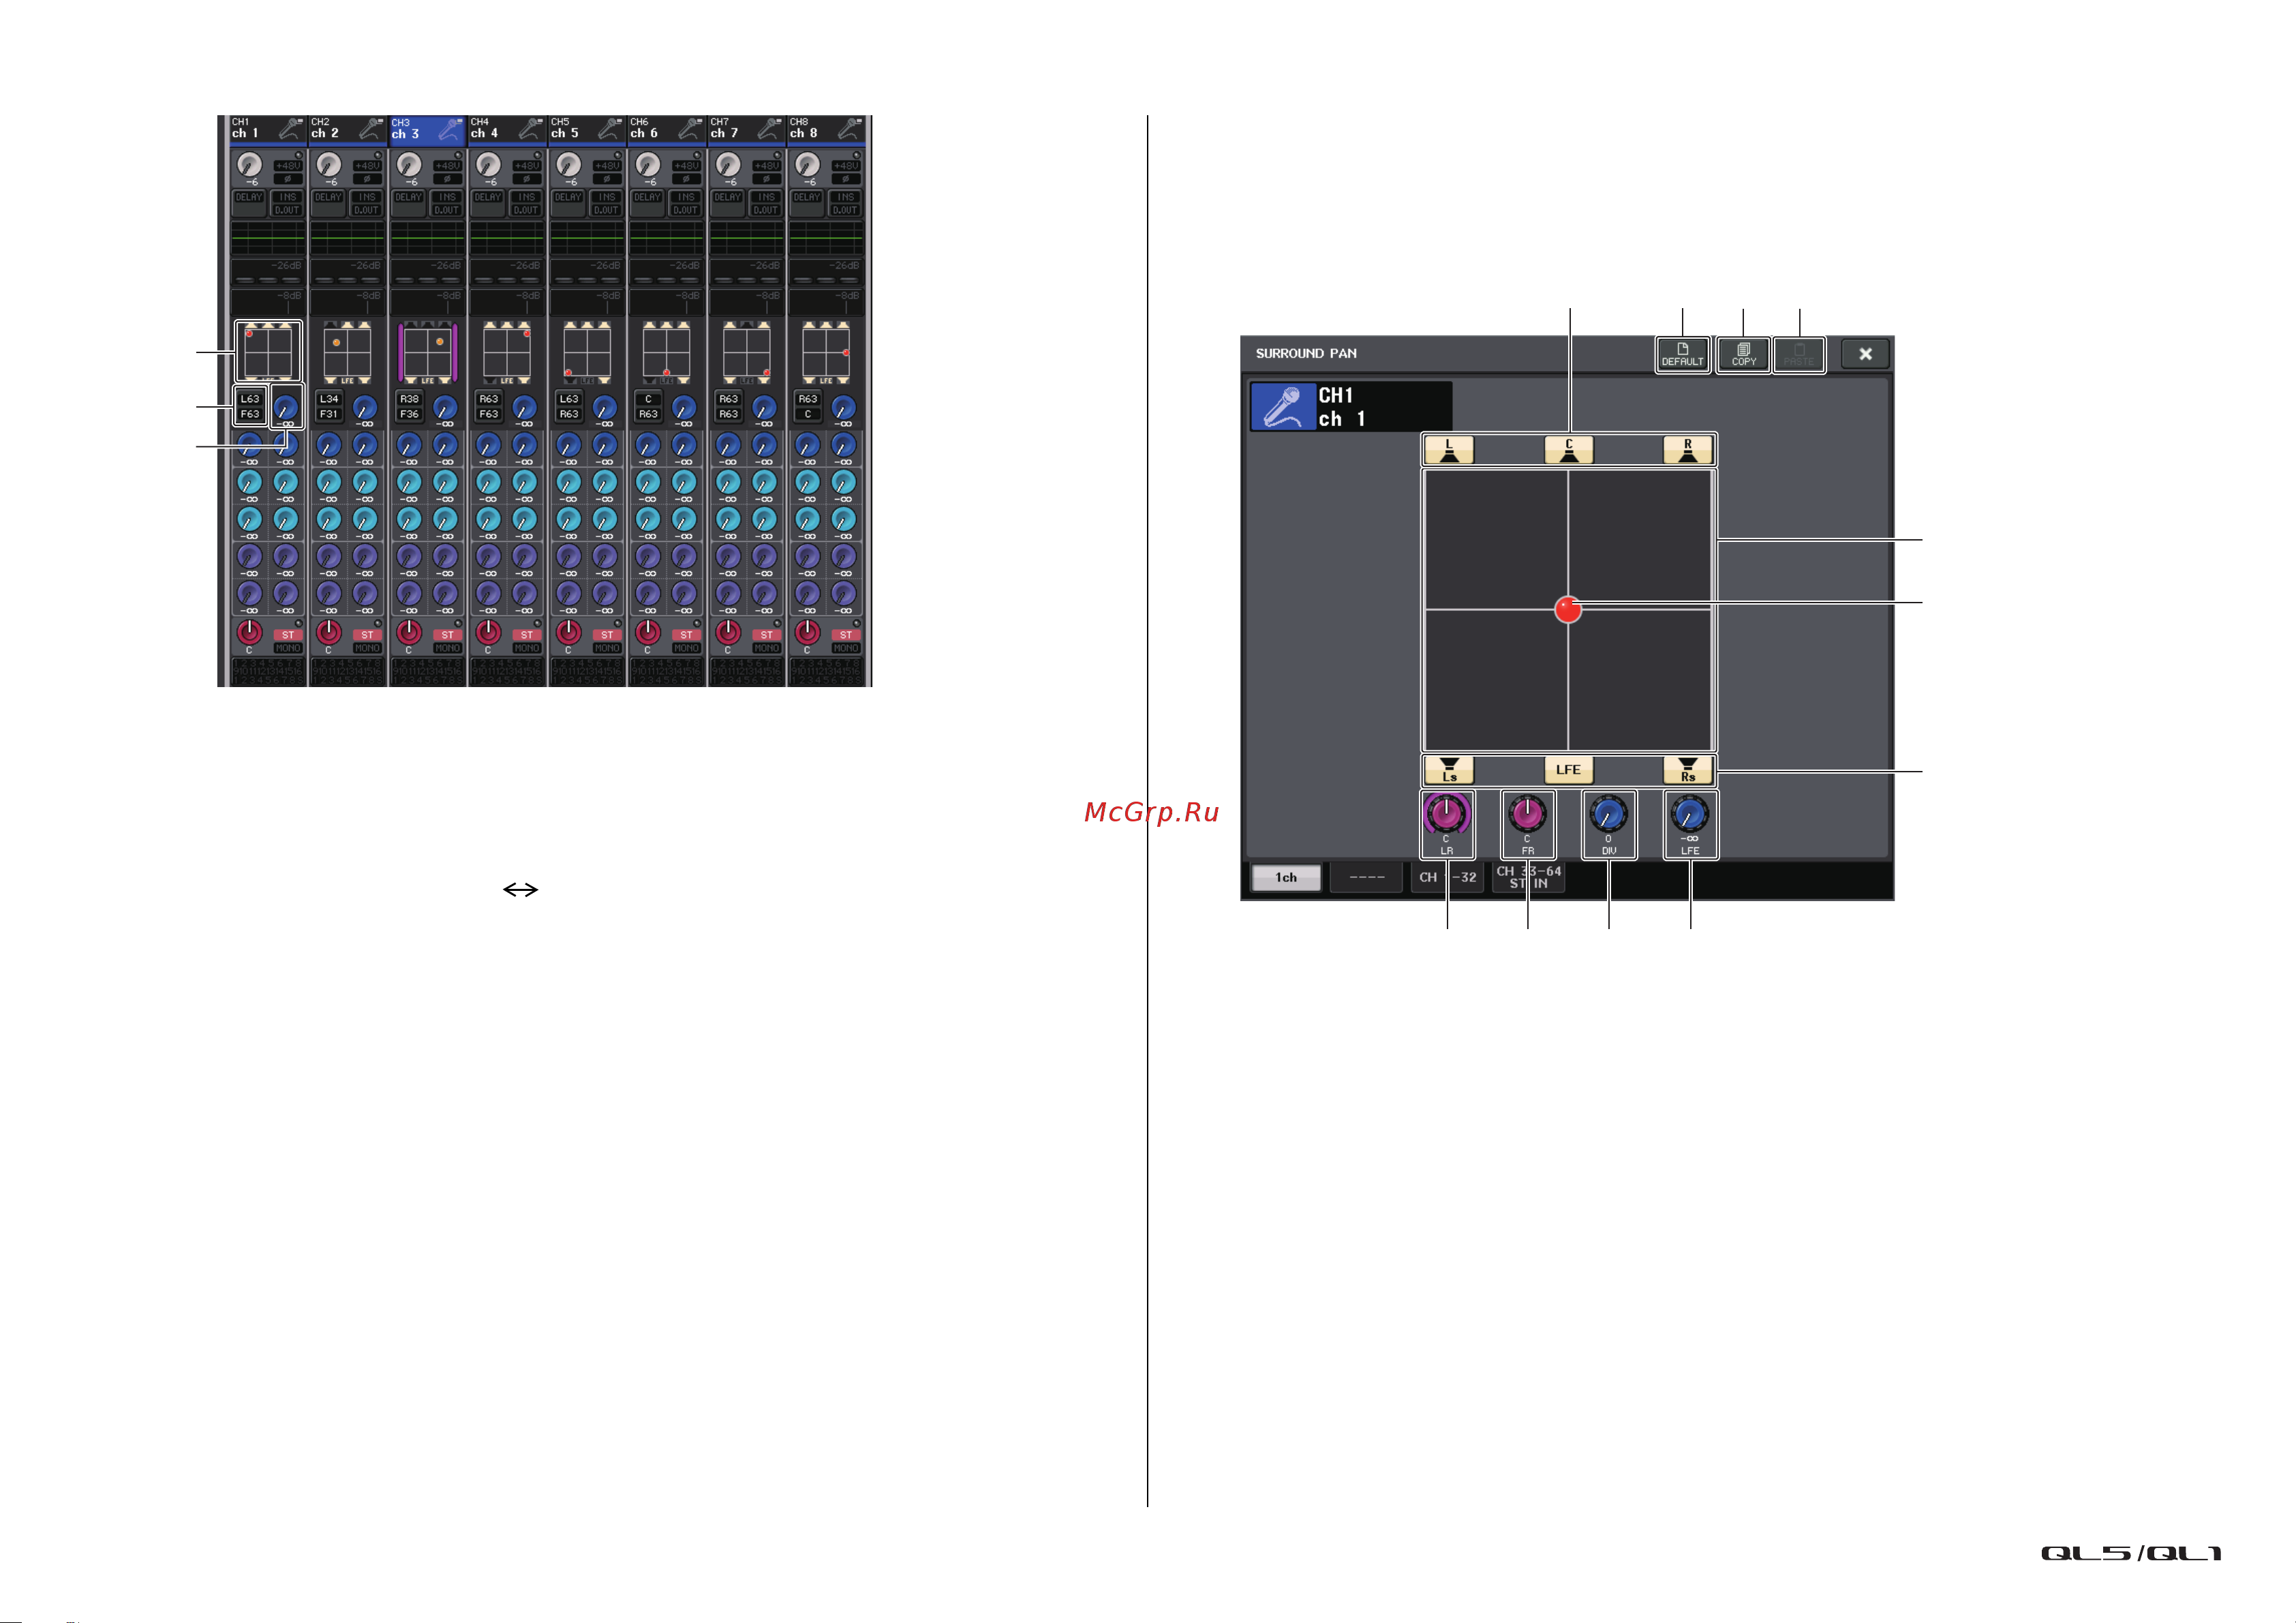Toggle the phase ø indicator on CH2
The height and width of the screenshot is (1623, 2296).
point(367,179)
